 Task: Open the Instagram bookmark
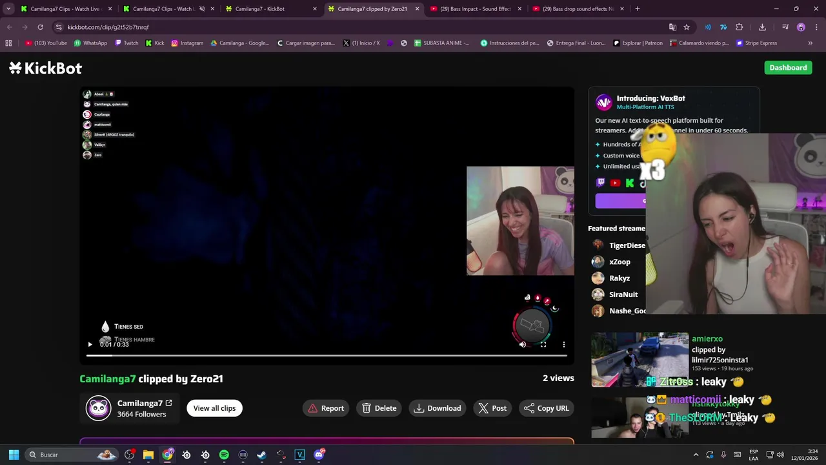187,43
